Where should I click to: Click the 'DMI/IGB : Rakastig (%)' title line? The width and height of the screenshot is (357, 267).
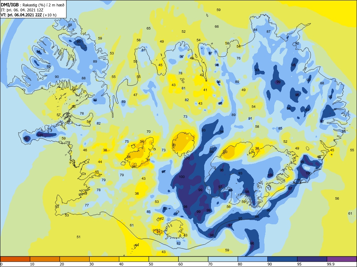[x=32, y=5]
